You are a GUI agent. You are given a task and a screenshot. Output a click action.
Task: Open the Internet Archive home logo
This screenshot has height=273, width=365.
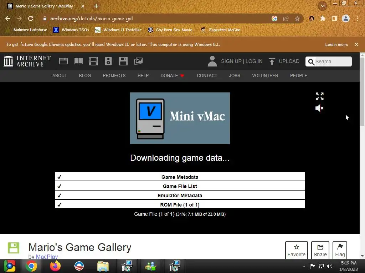coord(27,61)
